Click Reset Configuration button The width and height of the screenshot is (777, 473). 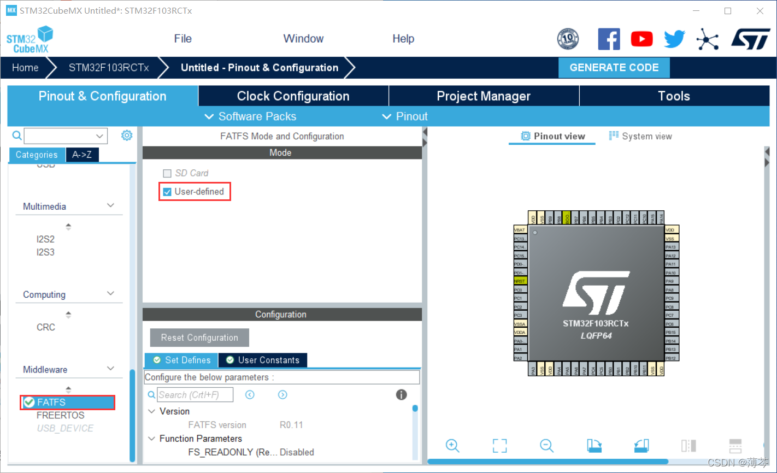click(199, 338)
